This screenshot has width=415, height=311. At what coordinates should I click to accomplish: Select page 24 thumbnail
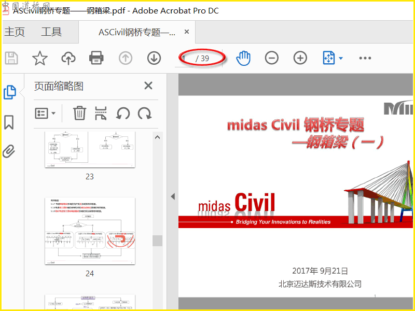[90, 231]
